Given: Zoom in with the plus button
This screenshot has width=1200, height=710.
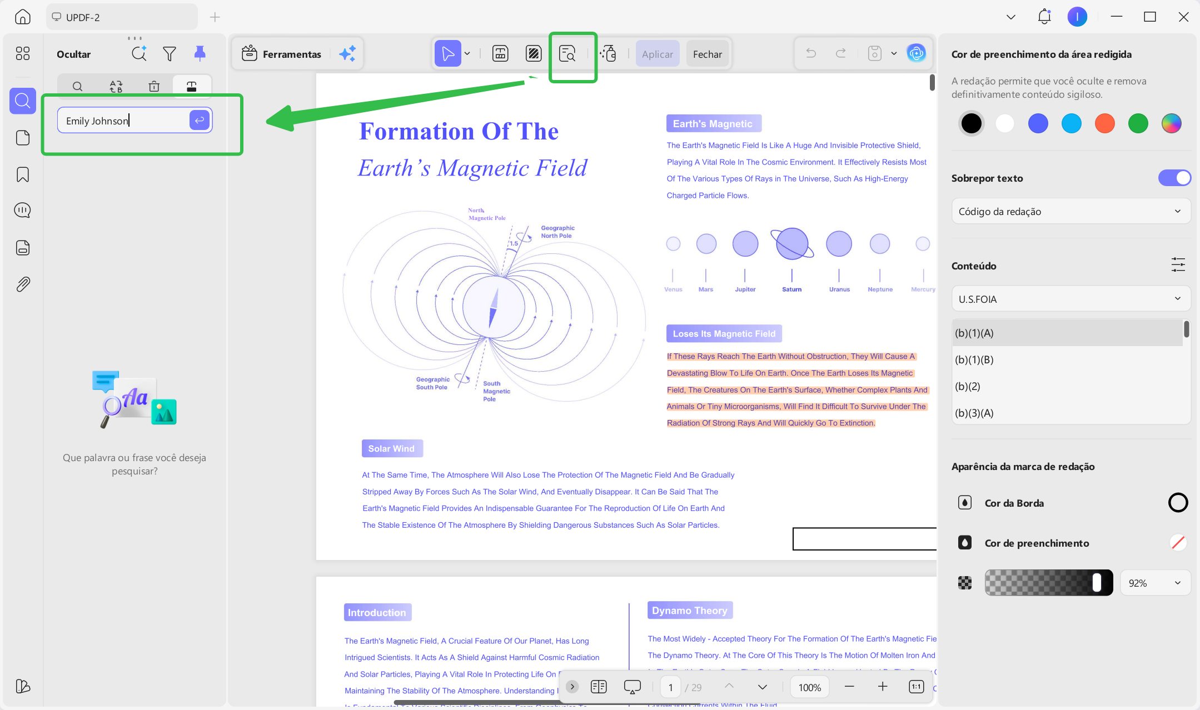Looking at the screenshot, I should [x=883, y=687].
